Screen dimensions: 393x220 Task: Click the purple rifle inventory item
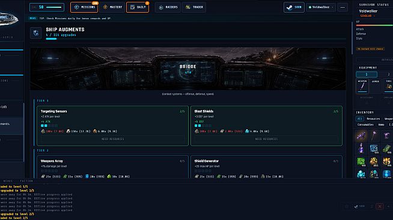(x=361, y=136)
